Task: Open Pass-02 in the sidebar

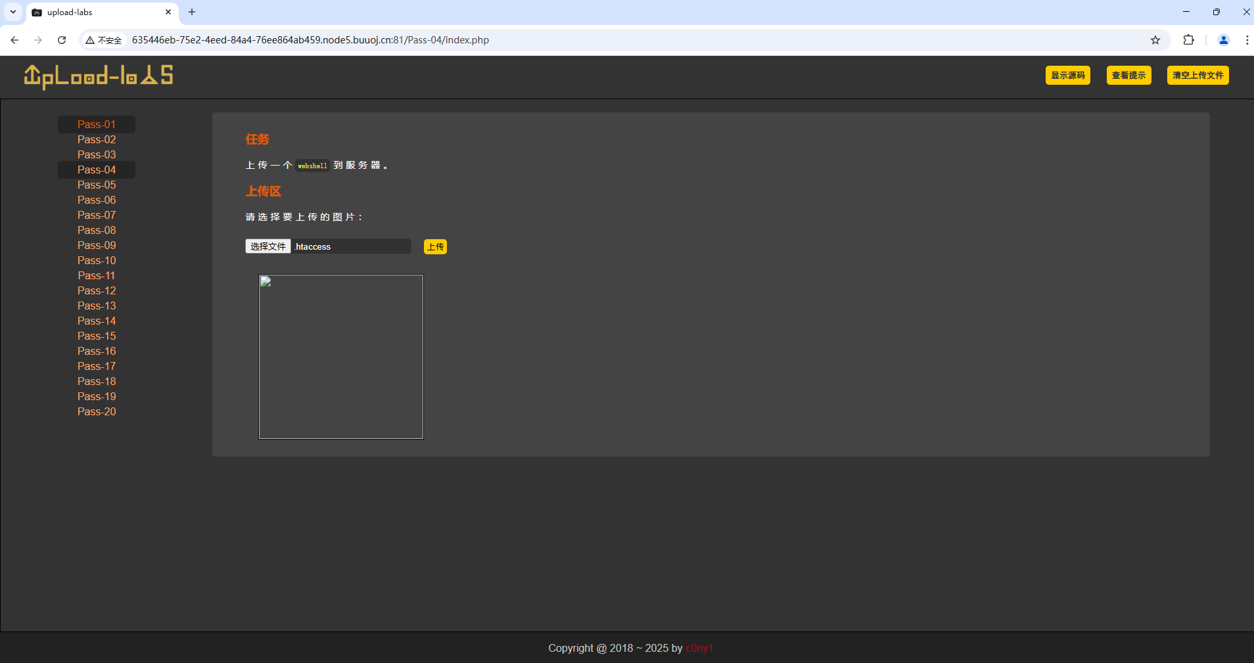Action: 97,139
